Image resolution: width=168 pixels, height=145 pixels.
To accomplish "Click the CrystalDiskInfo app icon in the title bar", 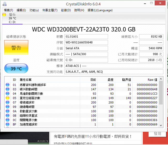I will tap(5, 4).
